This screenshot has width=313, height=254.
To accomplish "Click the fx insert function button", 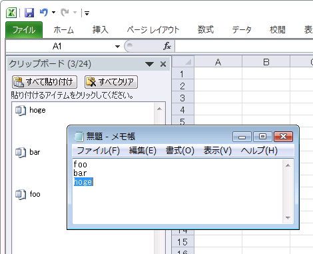I will (166, 46).
